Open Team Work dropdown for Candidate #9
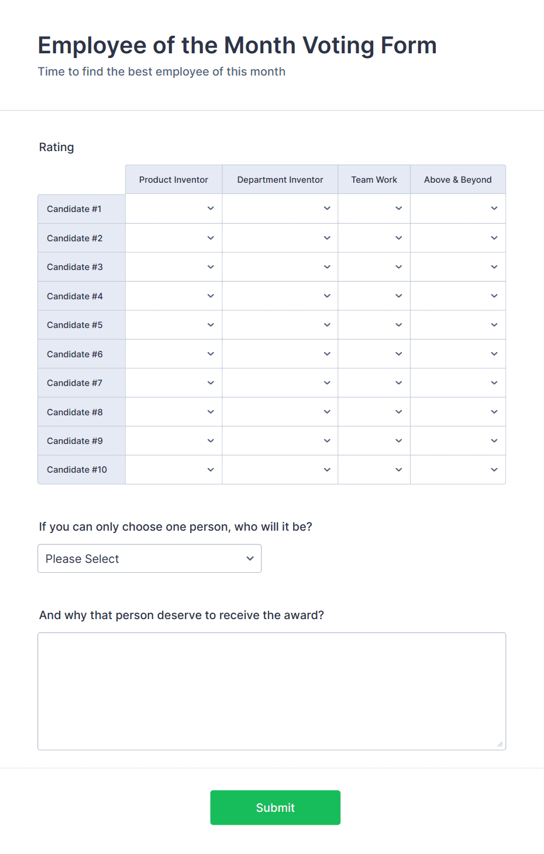Image resolution: width=544 pixels, height=854 pixels. click(374, 440)
